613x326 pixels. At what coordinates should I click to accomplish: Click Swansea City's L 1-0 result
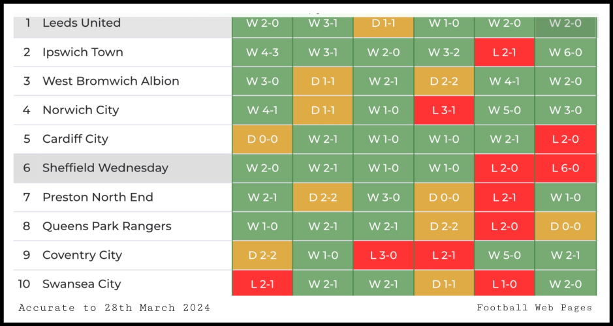[x=504, y=284]
